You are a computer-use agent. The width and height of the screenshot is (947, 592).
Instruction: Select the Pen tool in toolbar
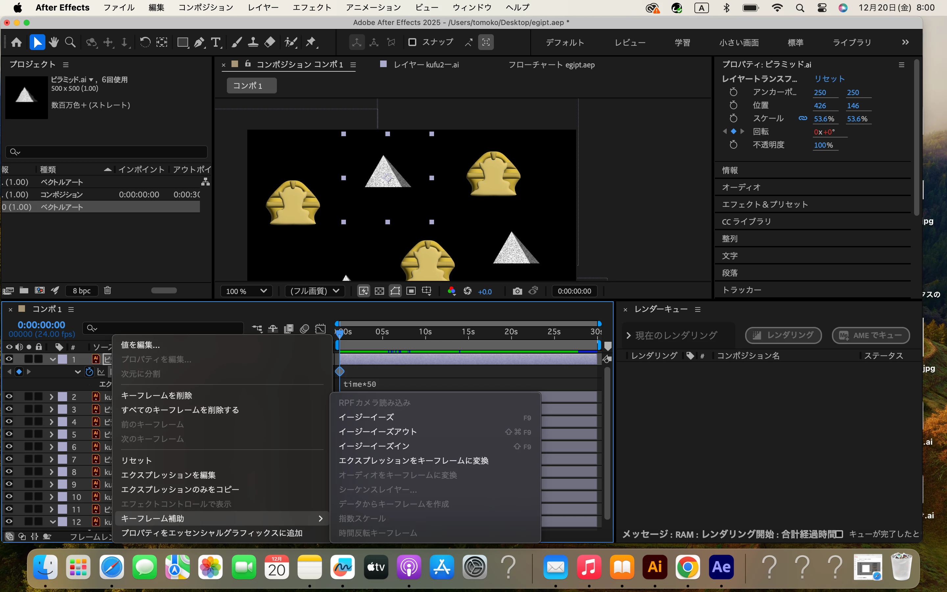[x=199, y=42]
